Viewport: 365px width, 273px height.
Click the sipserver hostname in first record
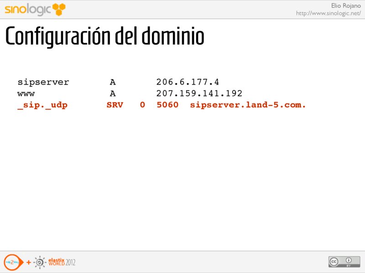coord(43,82)
